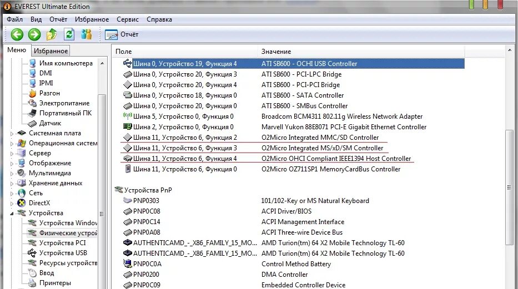Click the Сеть globe icon
This screenshot has height=289, width=518.
pos(22,193)
